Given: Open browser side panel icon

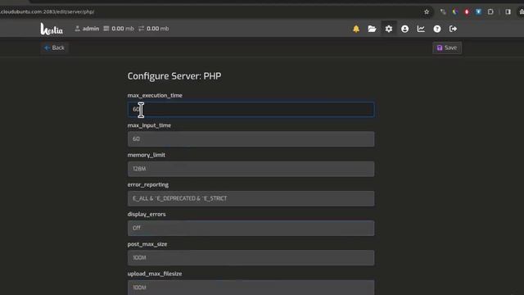Looking at the screenshot, I should [508, 11].
